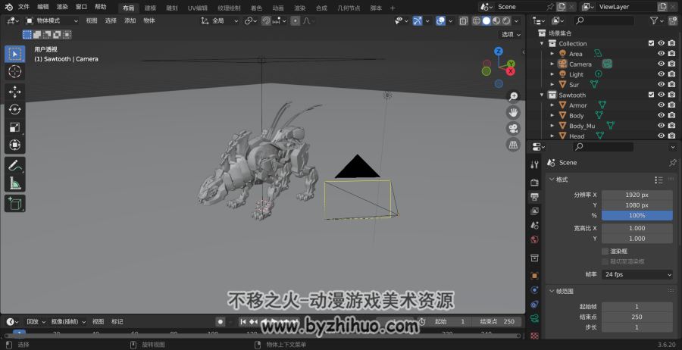Switch to rendered viewport shading
This screenshot has width=682, height=350.
(x=506, y=20)
